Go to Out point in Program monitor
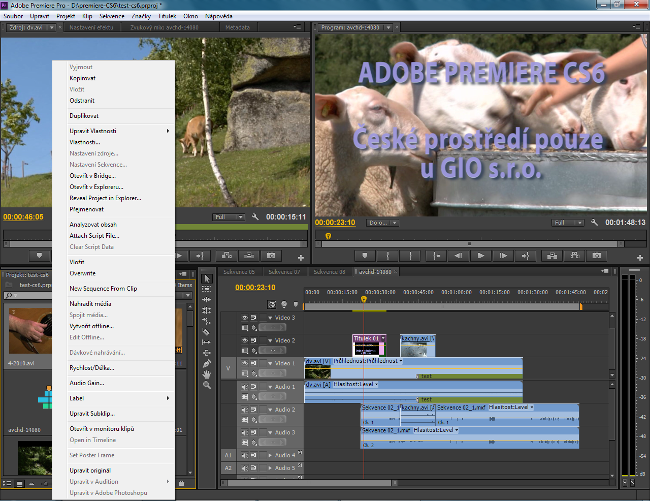The width and height of the screenshot is (650, 501). 526,256
